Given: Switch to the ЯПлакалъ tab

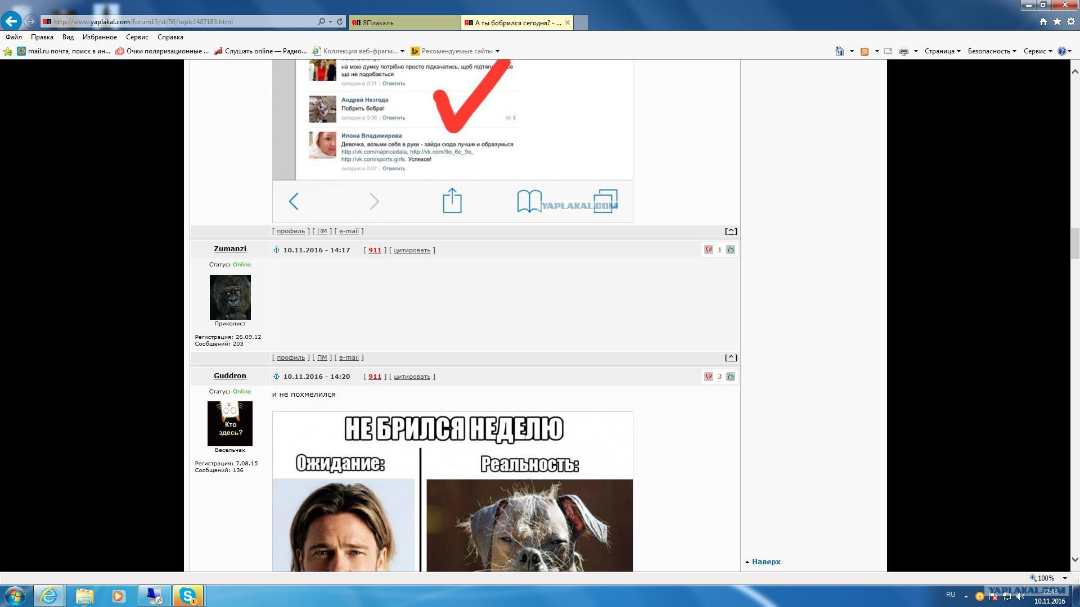Looking at the screenshot, I should point(404,22).
